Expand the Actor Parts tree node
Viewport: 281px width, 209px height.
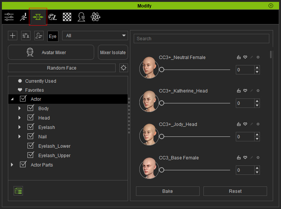click(x=12, y=165)
